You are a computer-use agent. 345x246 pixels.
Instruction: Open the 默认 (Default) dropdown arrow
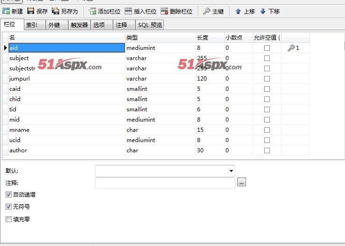pyautogui.click(x=231, y=171)
